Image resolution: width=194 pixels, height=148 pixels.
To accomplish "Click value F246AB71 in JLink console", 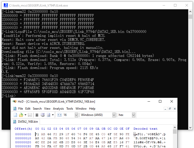I will tap(32, 80).
